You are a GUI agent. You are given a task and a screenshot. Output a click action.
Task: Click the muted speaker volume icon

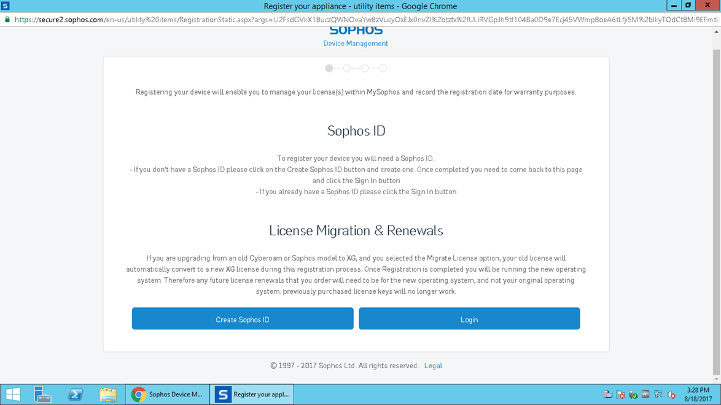671,395
